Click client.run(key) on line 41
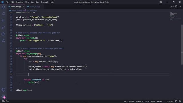This screenshot has width=183, height=103. [x=24, y=90]
